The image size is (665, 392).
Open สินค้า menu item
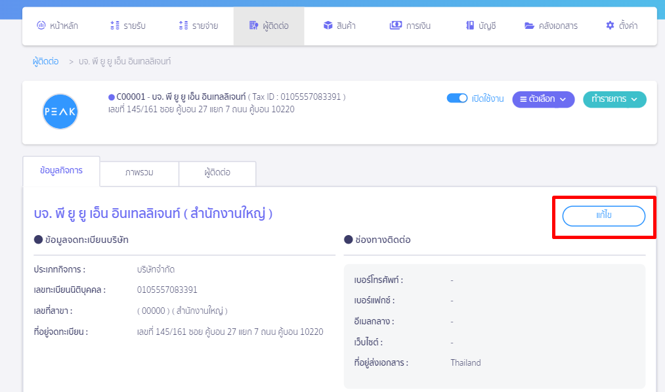[x=339, y=26]
